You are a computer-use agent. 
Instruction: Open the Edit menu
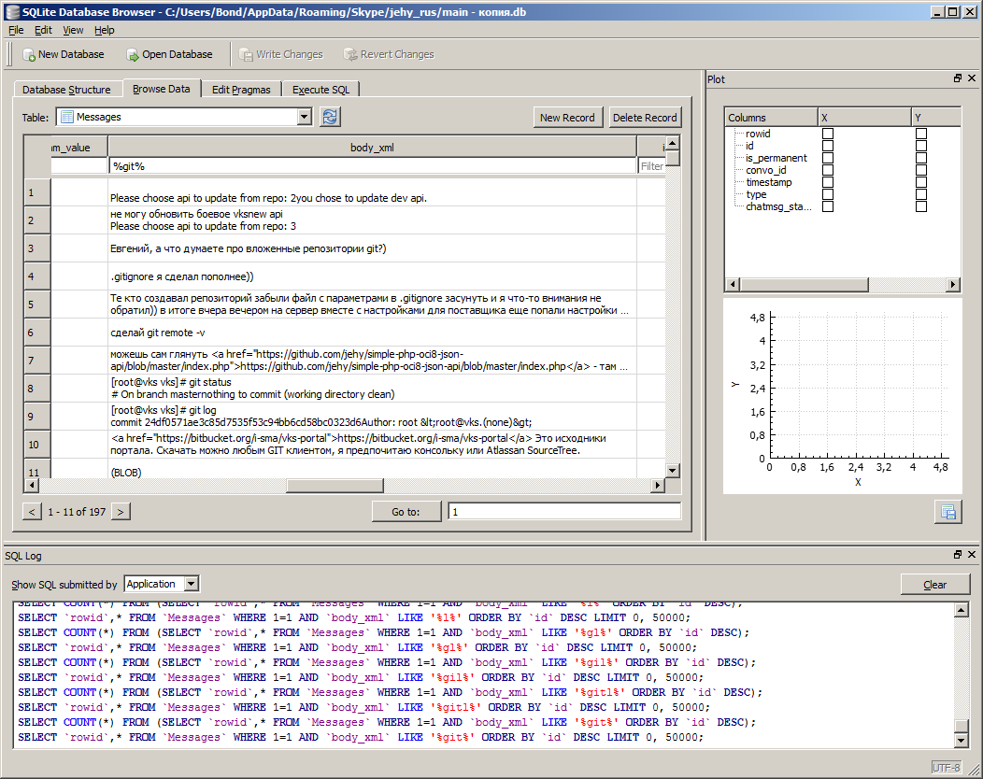(x=43, y=30)
